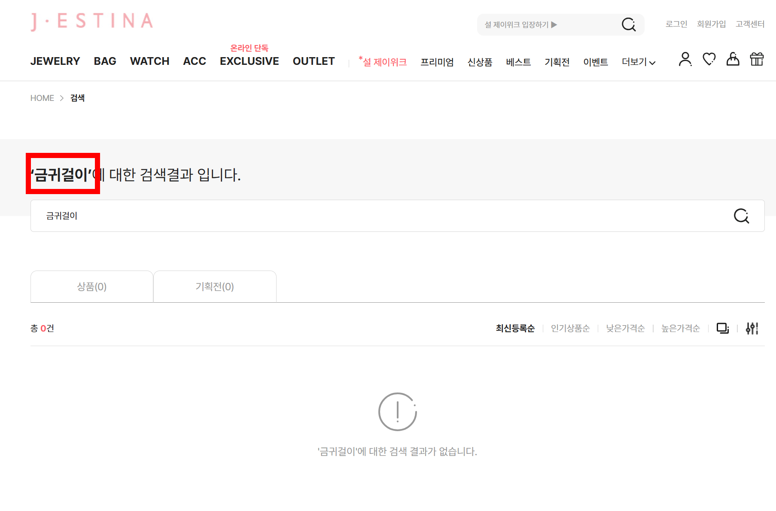The height and width of the screenshot is (511, 776).
Task: Click the 로그인 link
Action: 676,24
